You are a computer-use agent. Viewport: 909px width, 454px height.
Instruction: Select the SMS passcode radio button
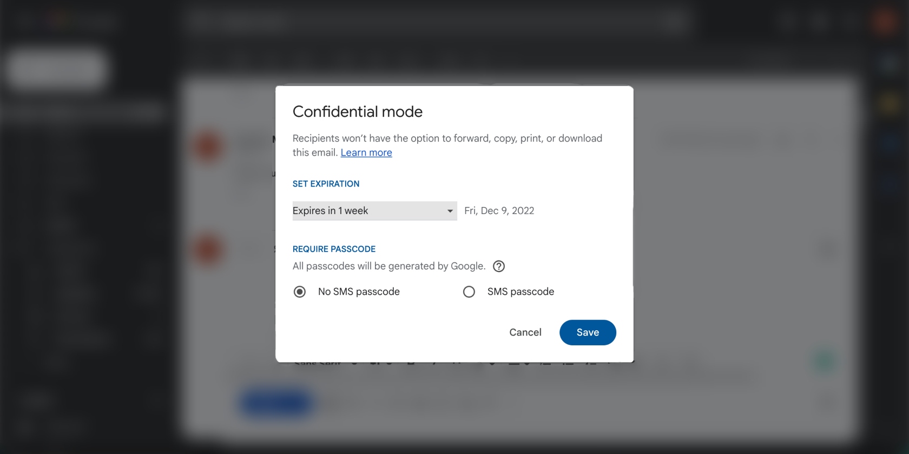(469, 292)
